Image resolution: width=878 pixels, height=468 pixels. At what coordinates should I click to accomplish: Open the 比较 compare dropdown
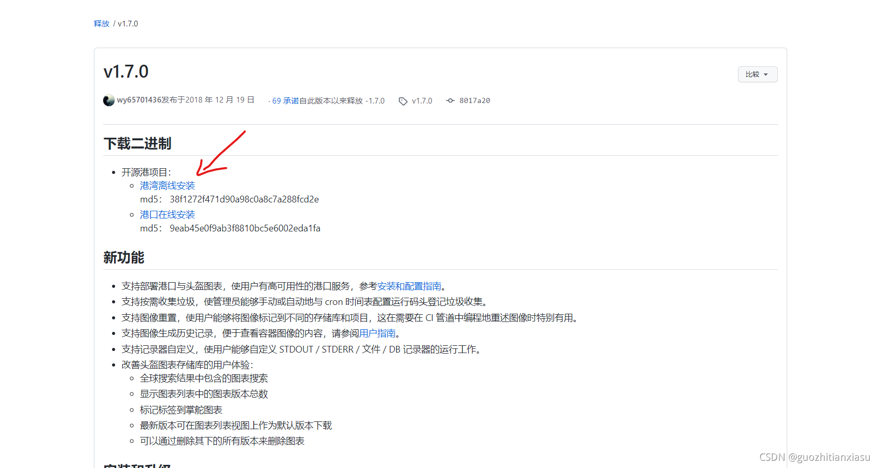point(757,75)
